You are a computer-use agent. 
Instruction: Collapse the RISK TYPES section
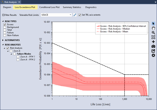(x=3, y=21)
